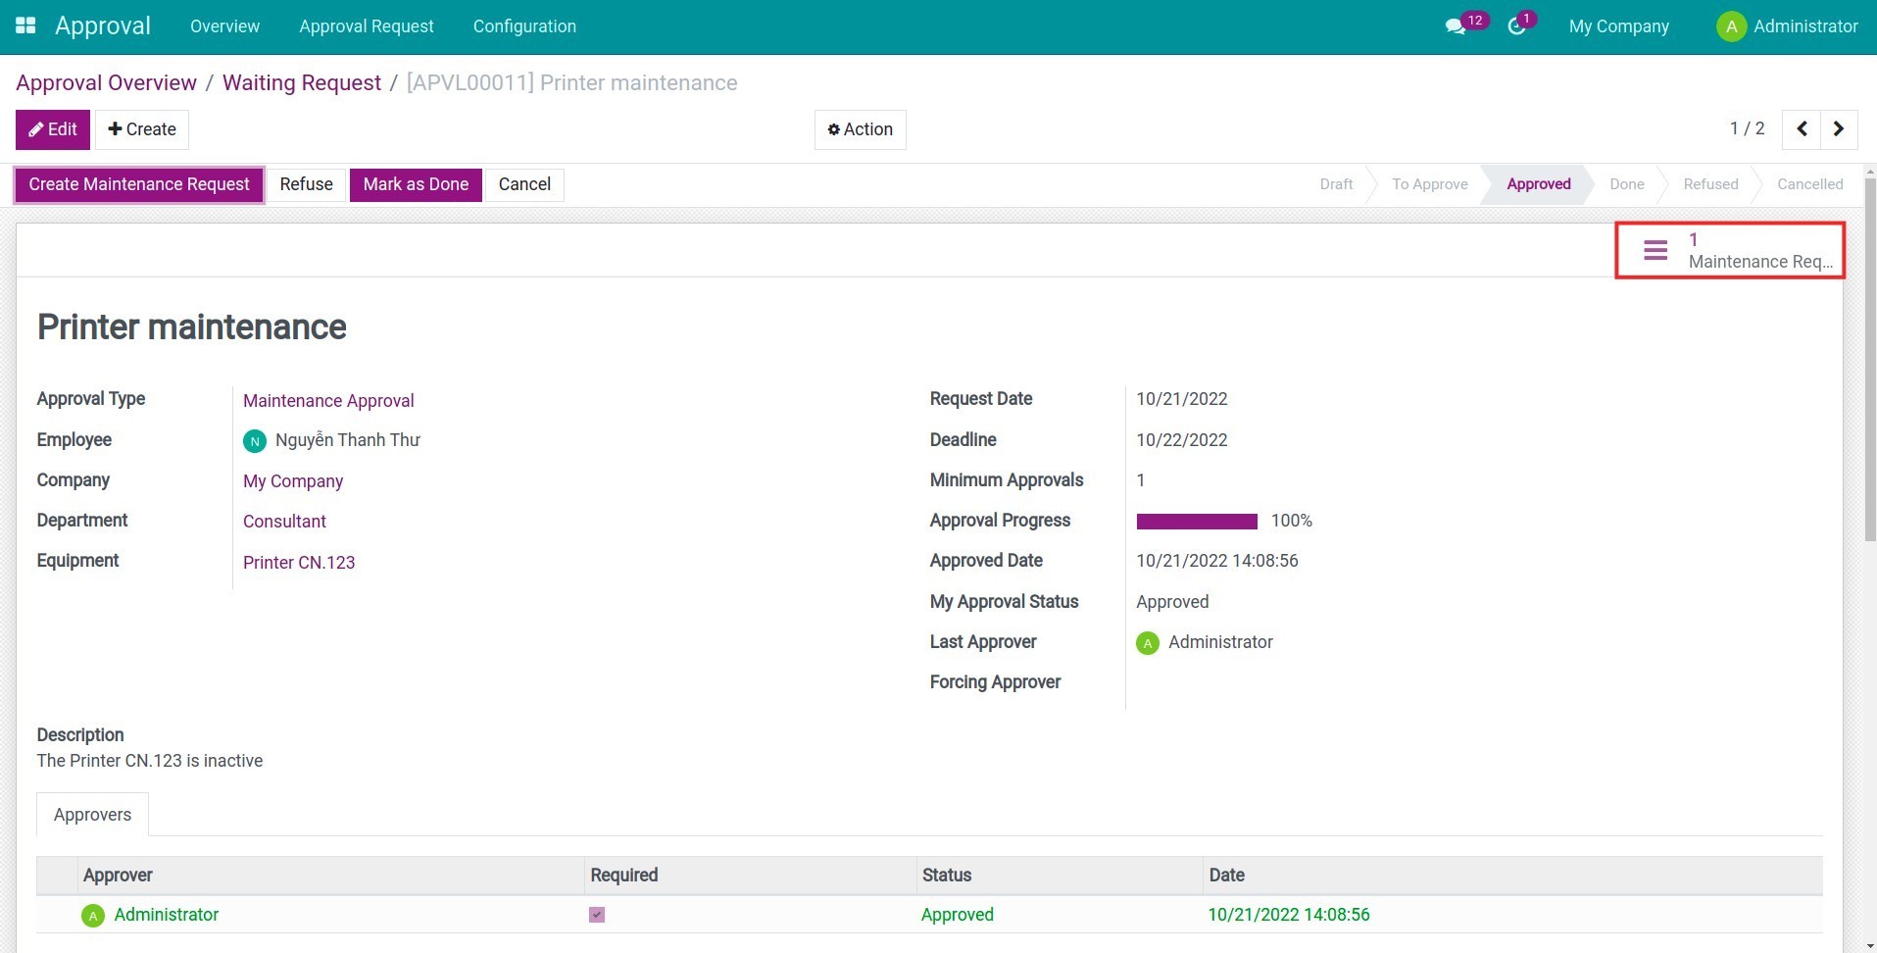
Task: Open the Maintenance Requests list icon
Action: coord(1655,251)
